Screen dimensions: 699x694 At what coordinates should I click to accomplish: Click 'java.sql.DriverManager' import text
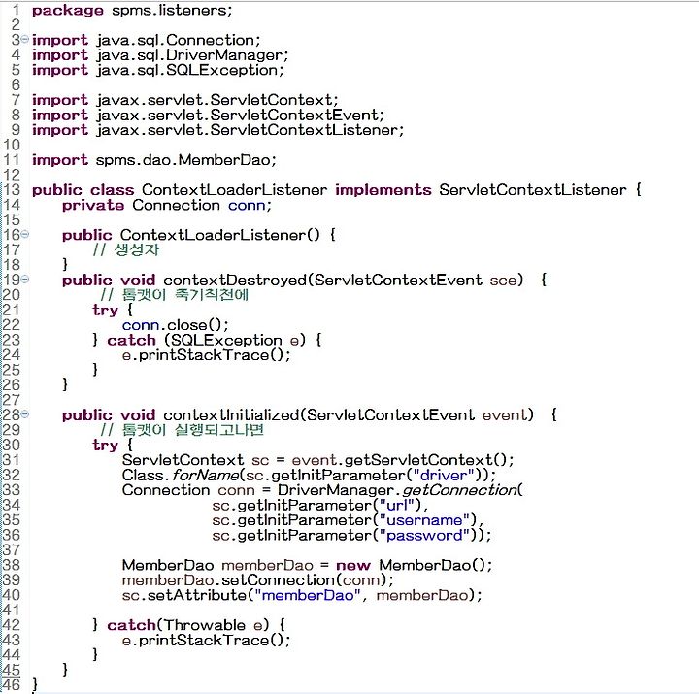point(190,55)
